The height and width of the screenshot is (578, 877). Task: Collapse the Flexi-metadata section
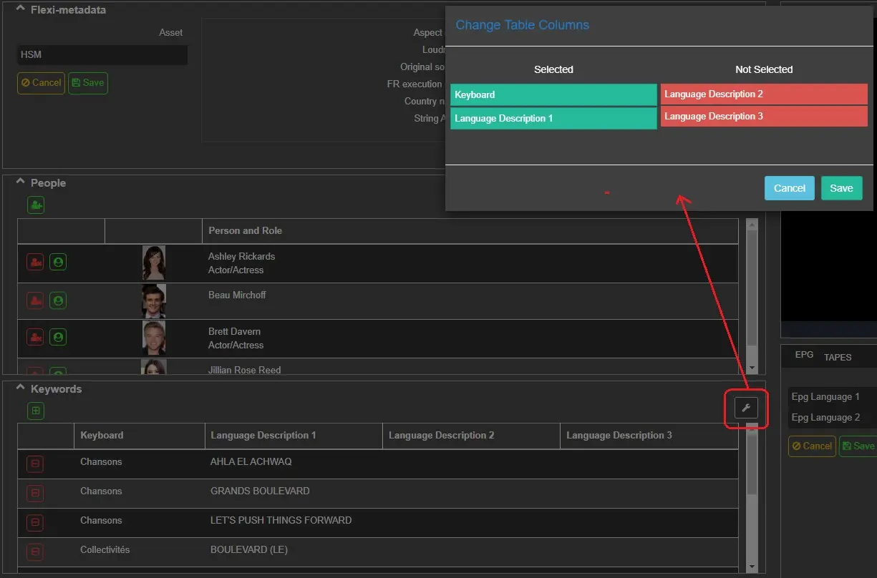coord(21,10)
